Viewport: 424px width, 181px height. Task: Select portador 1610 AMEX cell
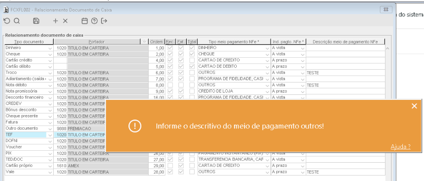tap(100, 165)
